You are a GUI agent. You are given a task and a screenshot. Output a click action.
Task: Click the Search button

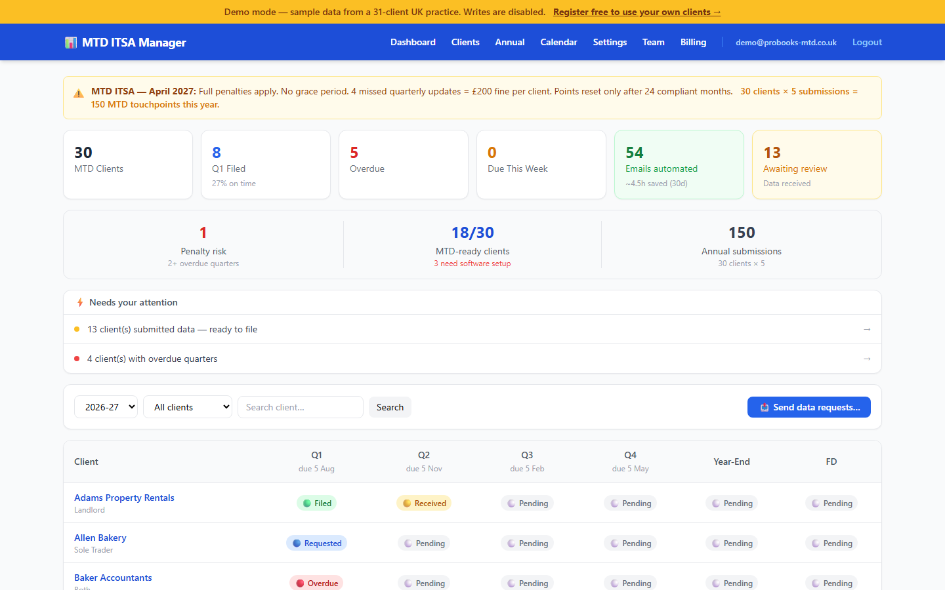pos(390,407)
